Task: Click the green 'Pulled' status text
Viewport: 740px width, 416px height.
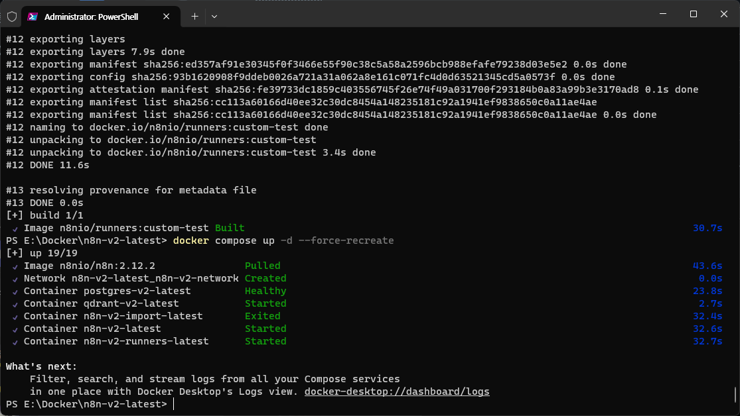Action: tap(262, 266)
